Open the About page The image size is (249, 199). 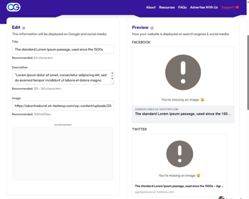click(x=151, y=7)
